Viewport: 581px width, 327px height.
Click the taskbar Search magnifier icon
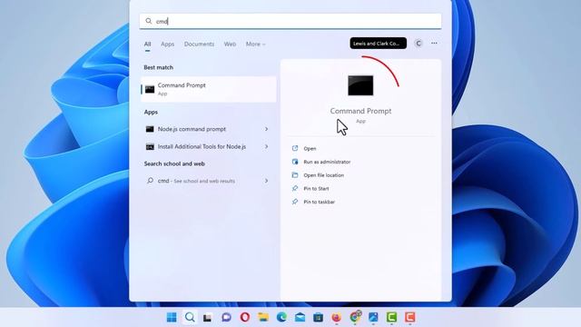[190, 317]
